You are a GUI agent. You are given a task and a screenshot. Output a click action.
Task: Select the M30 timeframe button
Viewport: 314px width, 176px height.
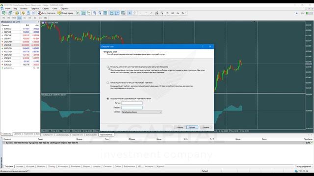coord(19,18)
